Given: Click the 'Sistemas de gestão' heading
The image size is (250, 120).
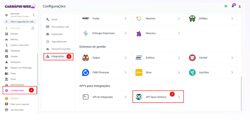Looking at the screenshot, I should pos(92,47).
